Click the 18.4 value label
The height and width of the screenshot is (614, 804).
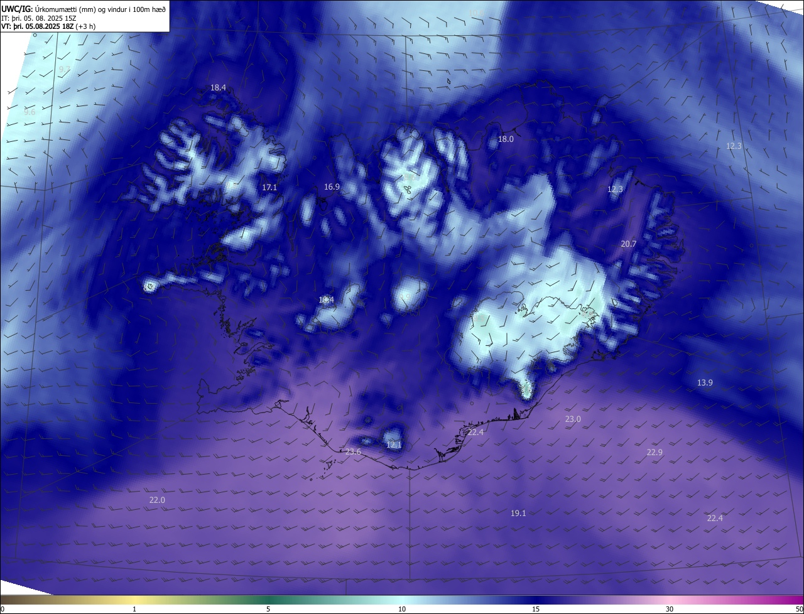(x=218, y=88)
